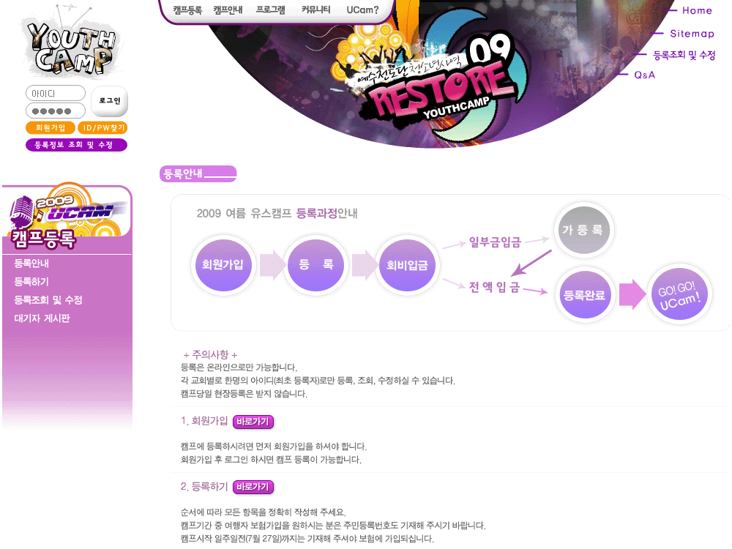Select the UCam? menu item
The image size is (732, 549).
362,10
